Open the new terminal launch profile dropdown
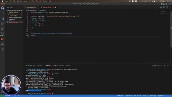 point(159,65)
